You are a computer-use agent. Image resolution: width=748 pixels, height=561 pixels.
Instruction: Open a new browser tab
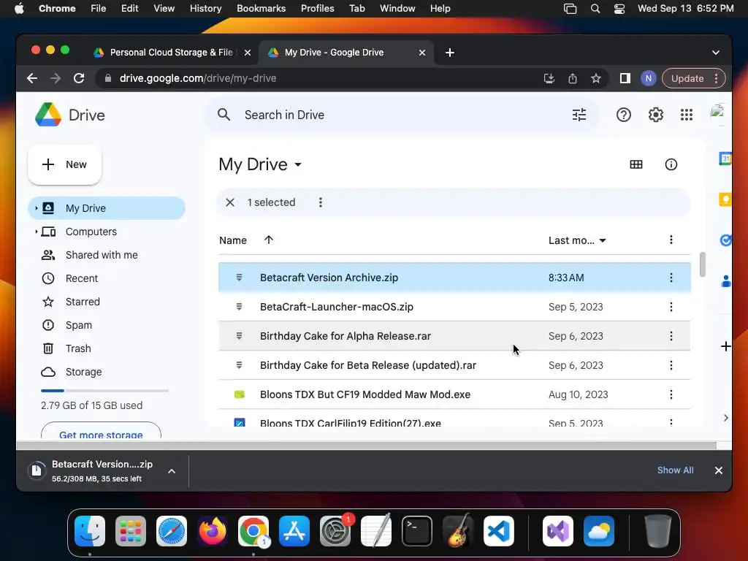449,53
